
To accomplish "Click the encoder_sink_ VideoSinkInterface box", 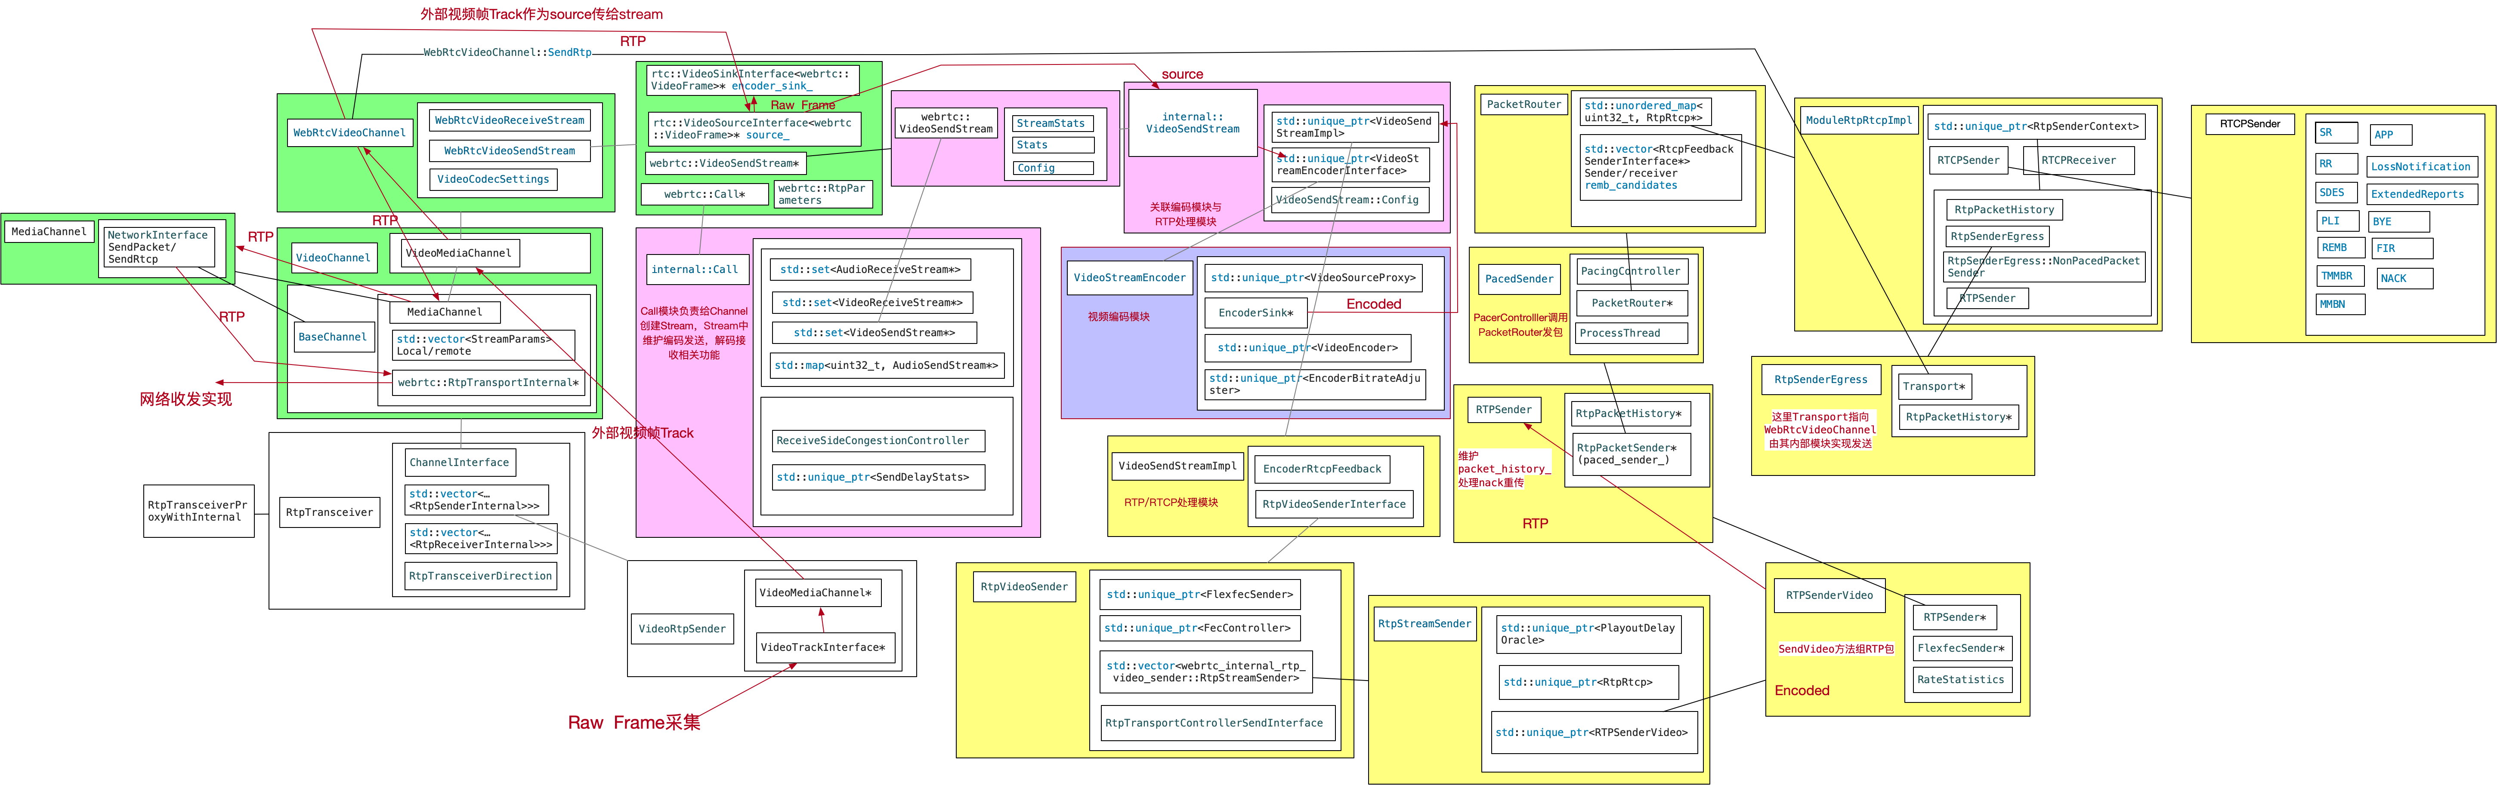I will [x=753, y=80].
